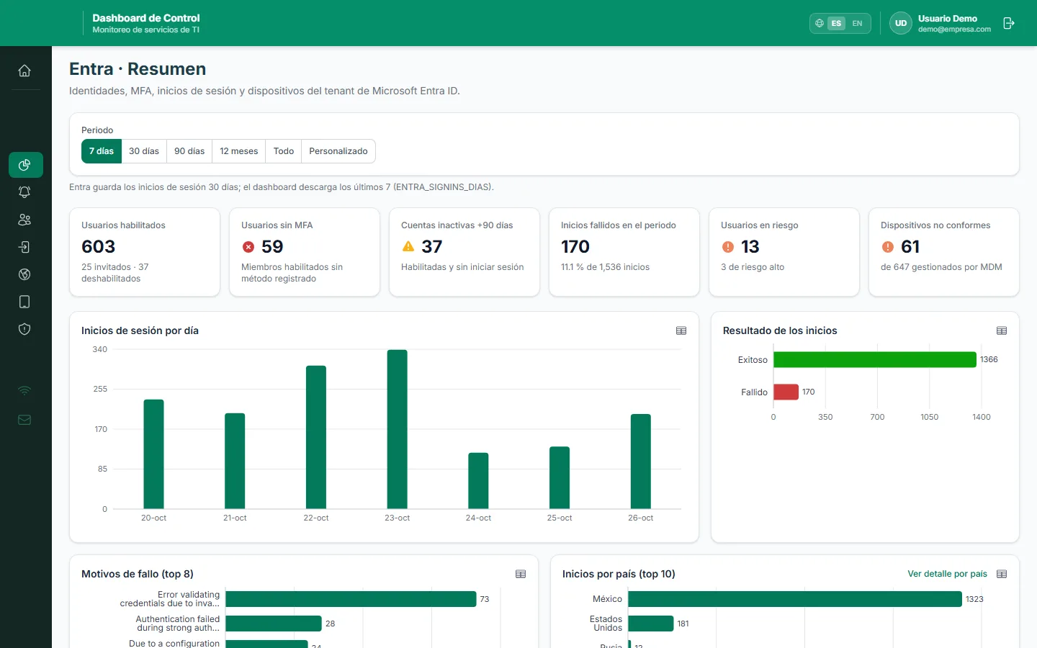This screenshot has height=648, width=1037.
Task: Select the 90 días period
Action: [189, 151]
